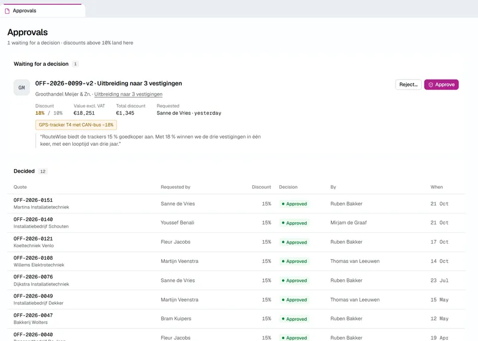Click the Reject… button
The width and height of the screenshot is (478, 341).
coord(408,84)
